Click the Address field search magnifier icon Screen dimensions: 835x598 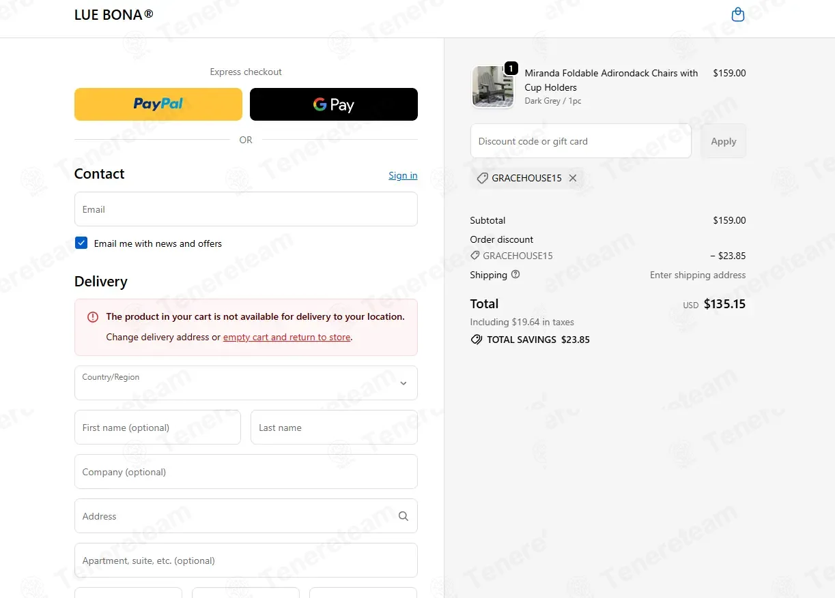(404, 516)
